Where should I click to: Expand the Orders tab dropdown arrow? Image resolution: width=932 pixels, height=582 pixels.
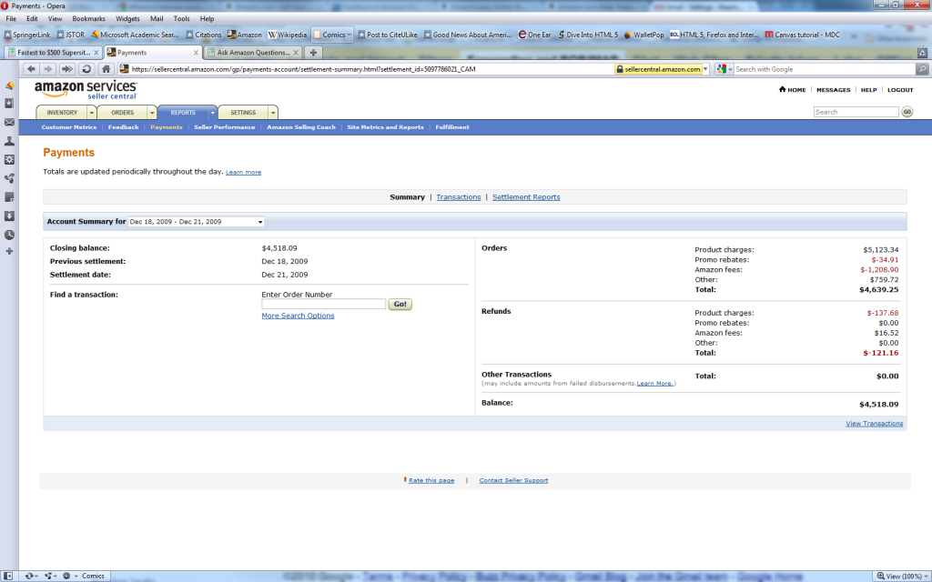(152, 113)
